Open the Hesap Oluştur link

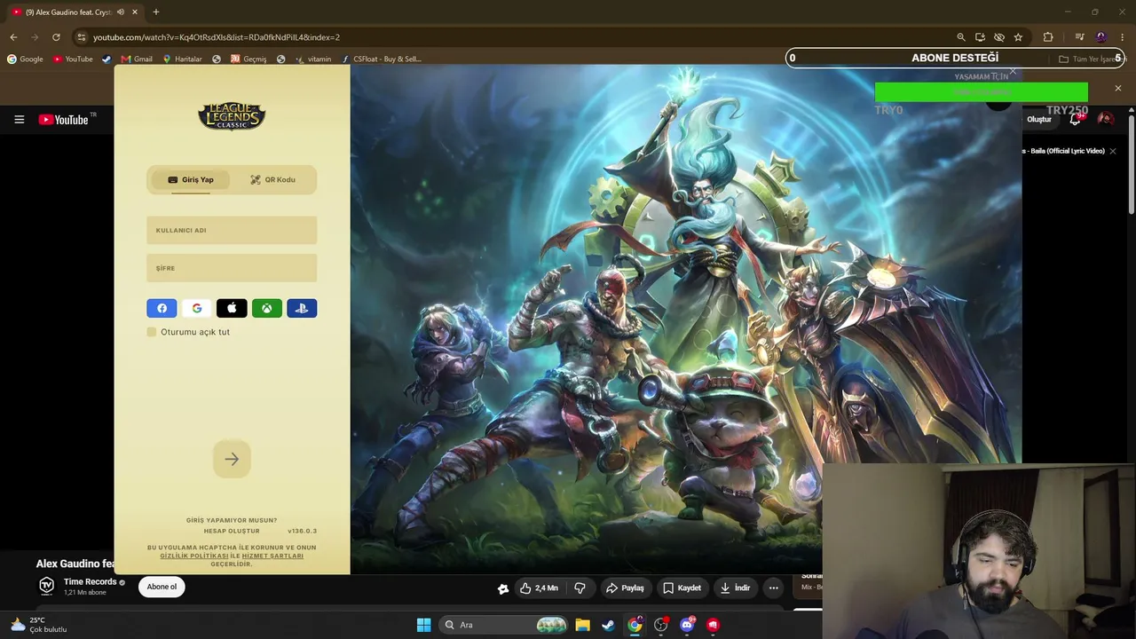click(x=232, y=531)
